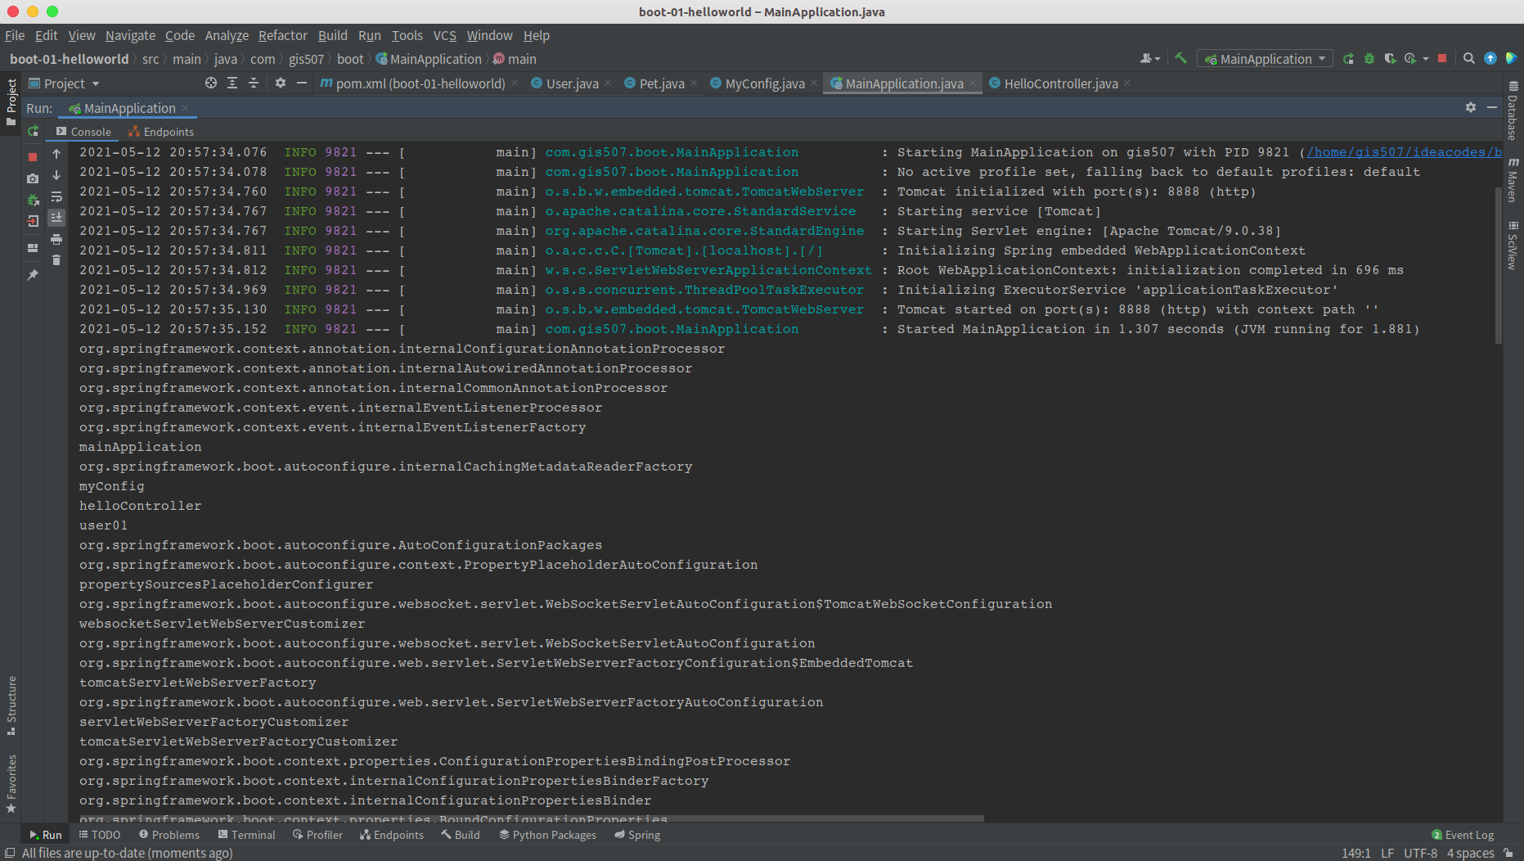
Task: Switch to Pet.java tab
Action: [x=661, y=83]
